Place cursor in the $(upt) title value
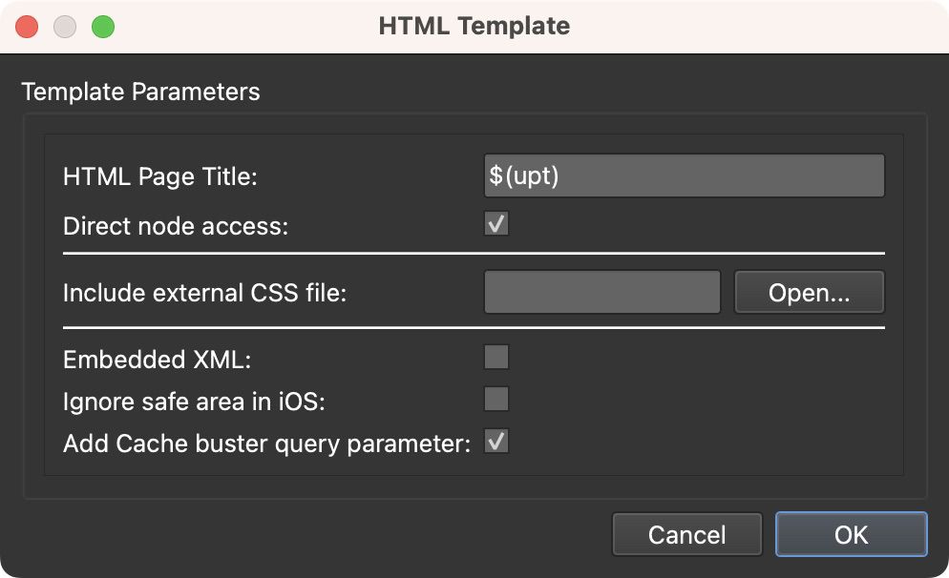Image resolution: width=949 pixels, height=578 pixels. 685,175
